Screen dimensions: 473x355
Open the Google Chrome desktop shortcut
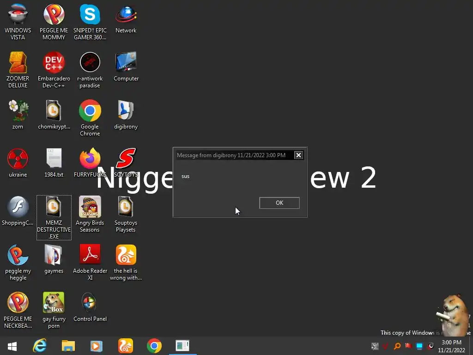coord(90,118)
